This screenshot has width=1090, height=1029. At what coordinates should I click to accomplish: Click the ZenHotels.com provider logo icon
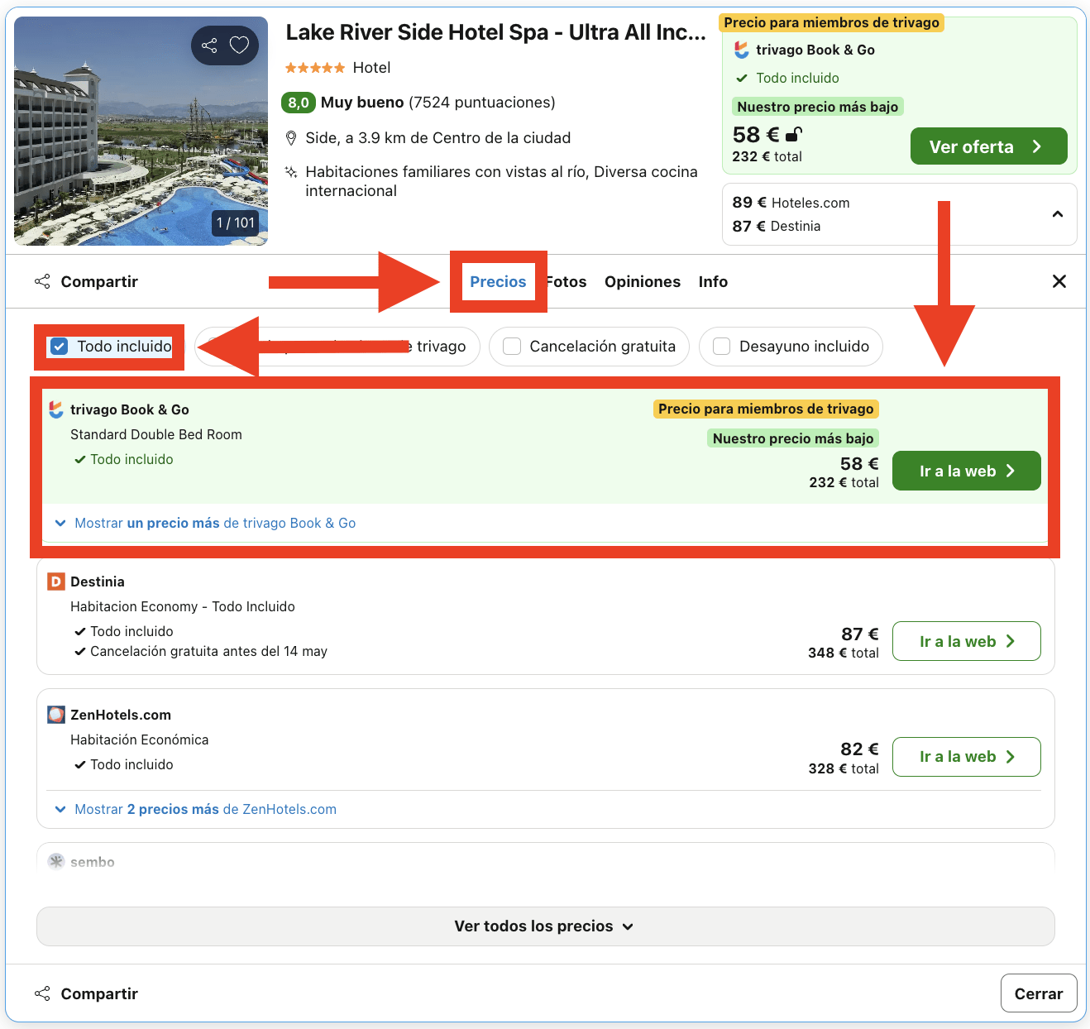(55, 715)
